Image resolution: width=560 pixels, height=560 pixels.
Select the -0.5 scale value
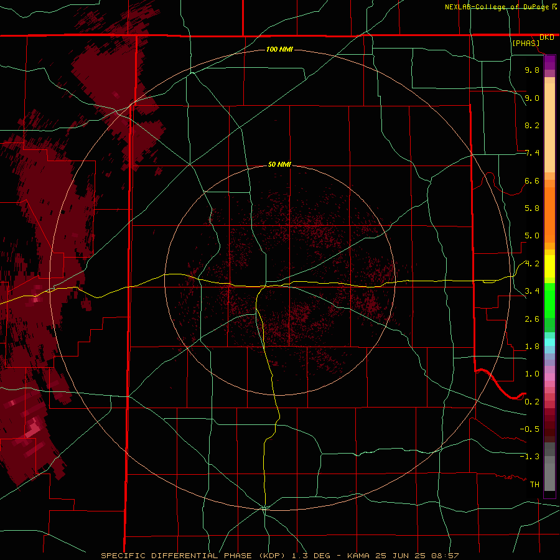tap(530, 429)
